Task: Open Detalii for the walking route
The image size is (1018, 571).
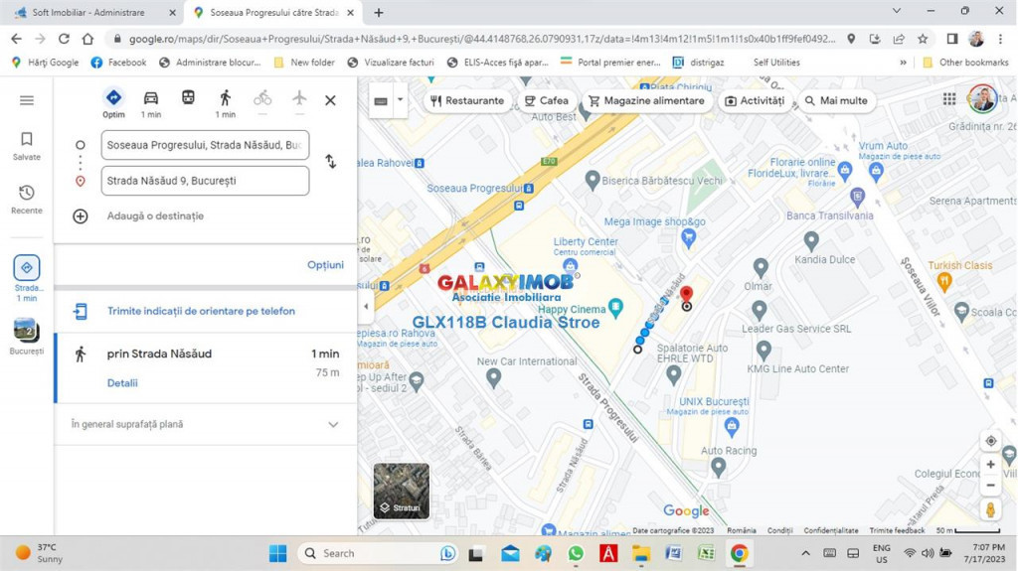Action: [122, 383]
